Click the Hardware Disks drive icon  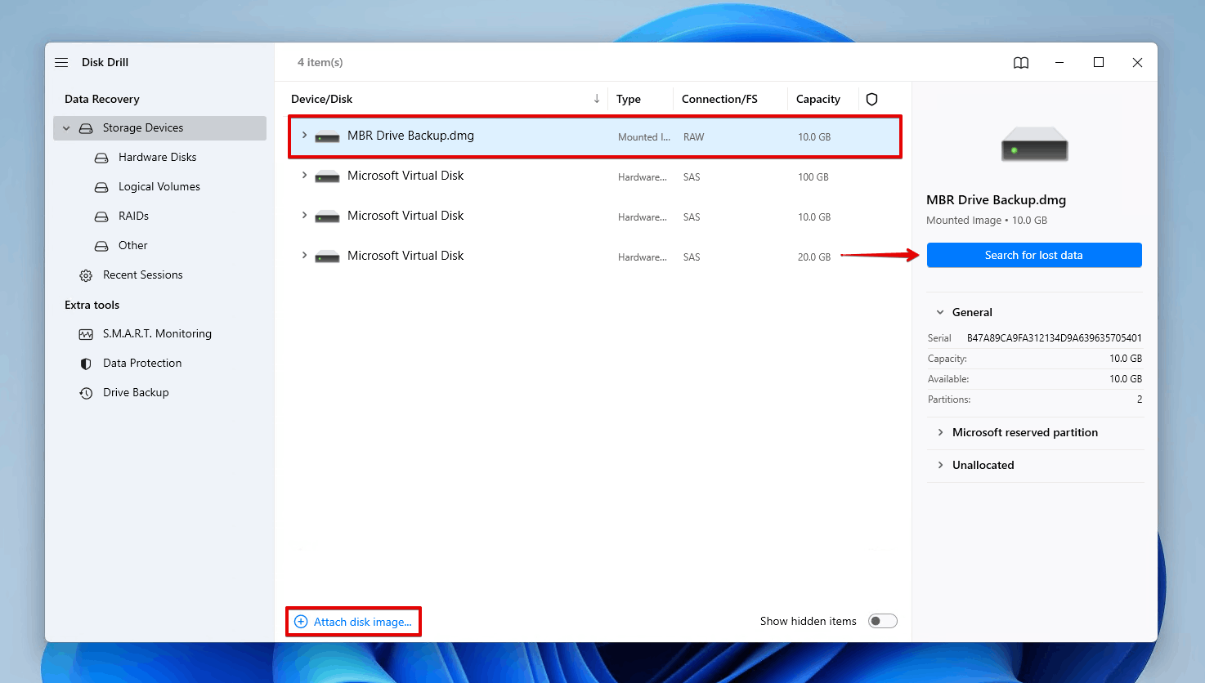coord(101,158)
